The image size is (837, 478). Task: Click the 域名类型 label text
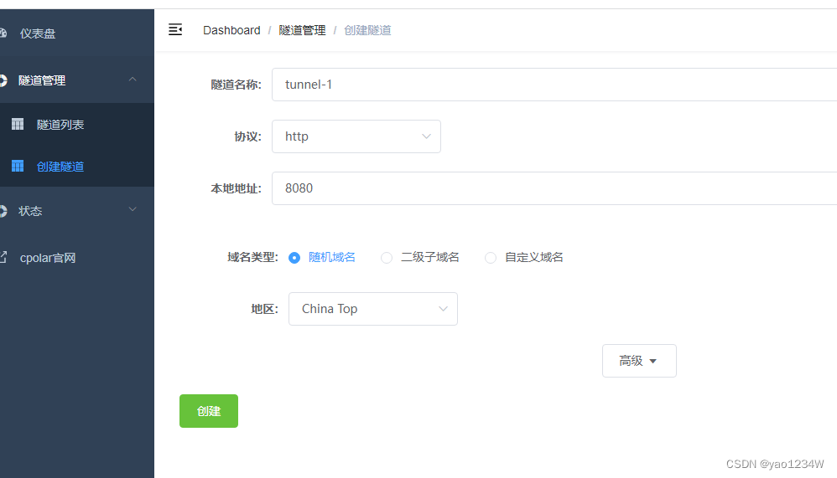[x=252, y=257]
